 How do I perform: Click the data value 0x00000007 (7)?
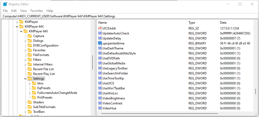pos(230,38)
